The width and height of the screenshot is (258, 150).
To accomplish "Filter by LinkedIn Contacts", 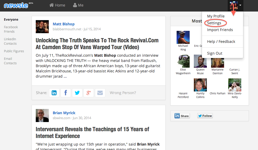I will pos(10,41).
